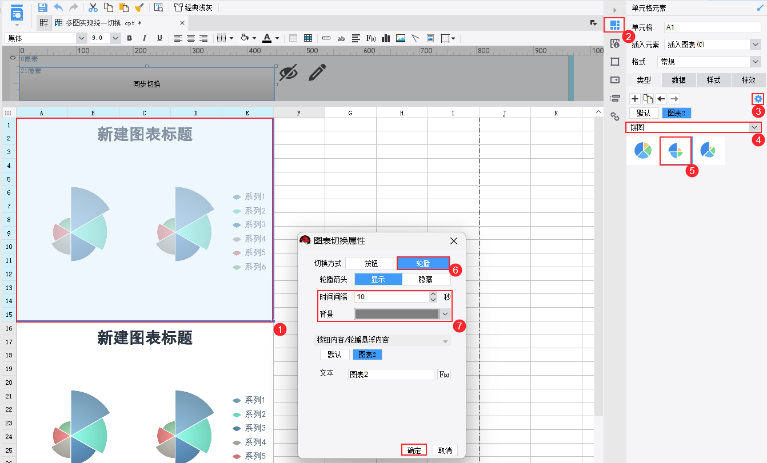This screenshot has height=463, width=767.
Task: Set carousel arrows to 显示
Action: click(x=378, y=279)
